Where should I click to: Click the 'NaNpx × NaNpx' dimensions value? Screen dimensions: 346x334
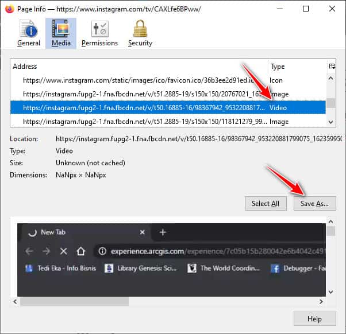point(81,175)
